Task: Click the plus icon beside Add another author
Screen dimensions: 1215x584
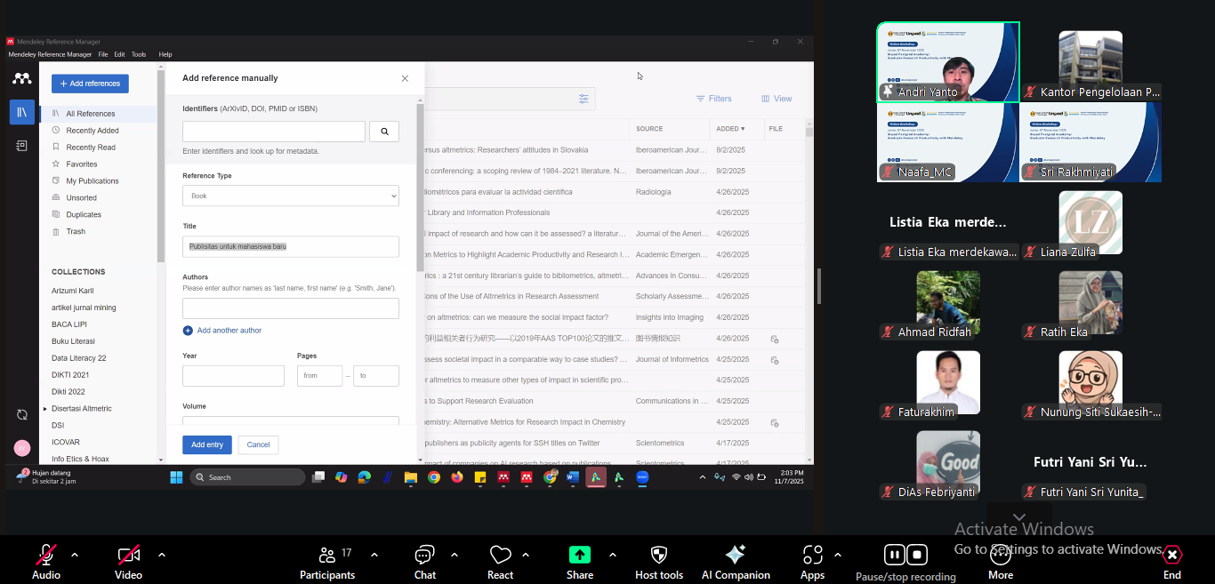Action: tap(188, 331)
